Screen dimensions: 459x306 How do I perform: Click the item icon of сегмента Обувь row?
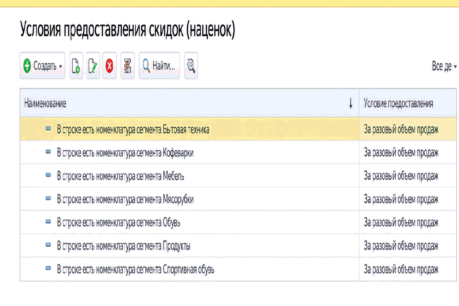48,221
